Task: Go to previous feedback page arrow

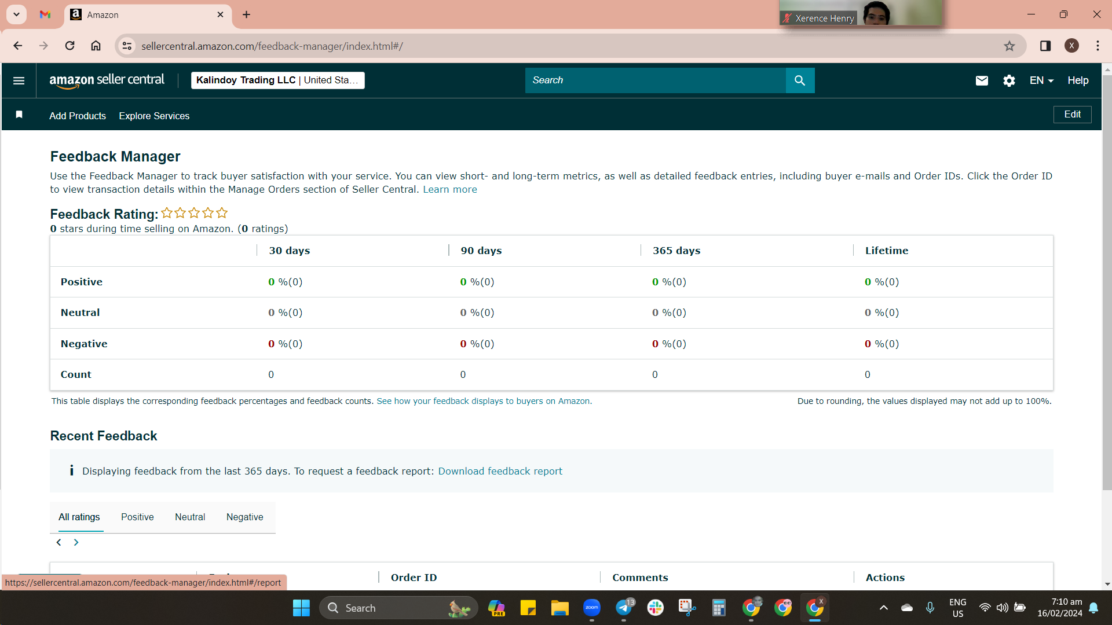Action: 58,542
